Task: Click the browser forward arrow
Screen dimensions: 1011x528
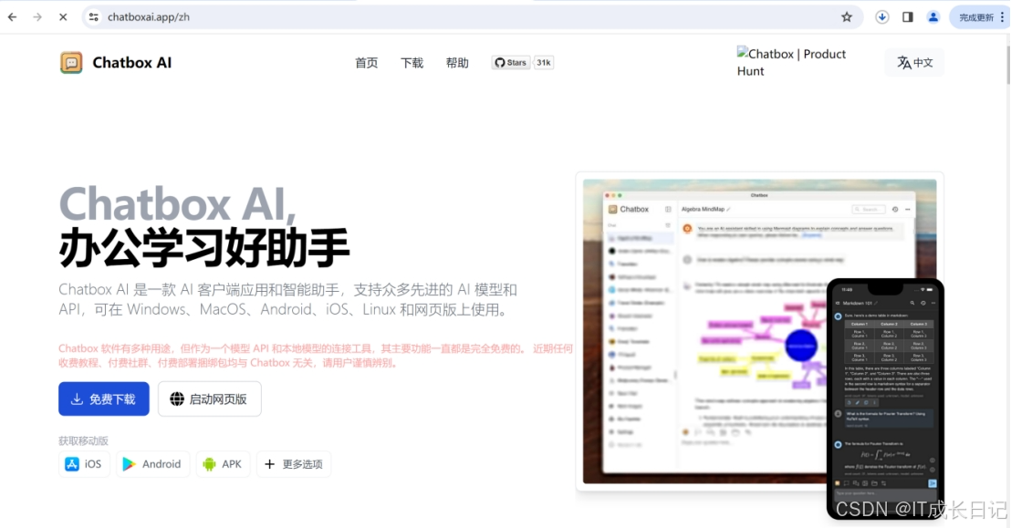Action: [x=37, y=17]
